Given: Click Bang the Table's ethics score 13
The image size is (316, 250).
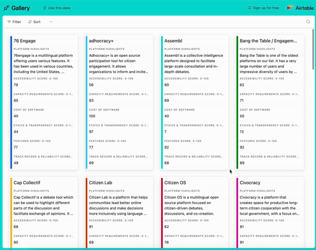Looking at the screenshot, I should (242, 132).
